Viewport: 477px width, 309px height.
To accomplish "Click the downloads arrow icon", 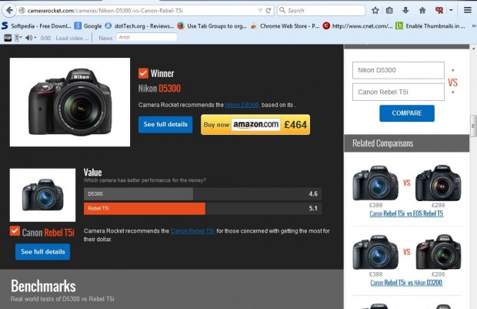I will [x=406, y=11].
